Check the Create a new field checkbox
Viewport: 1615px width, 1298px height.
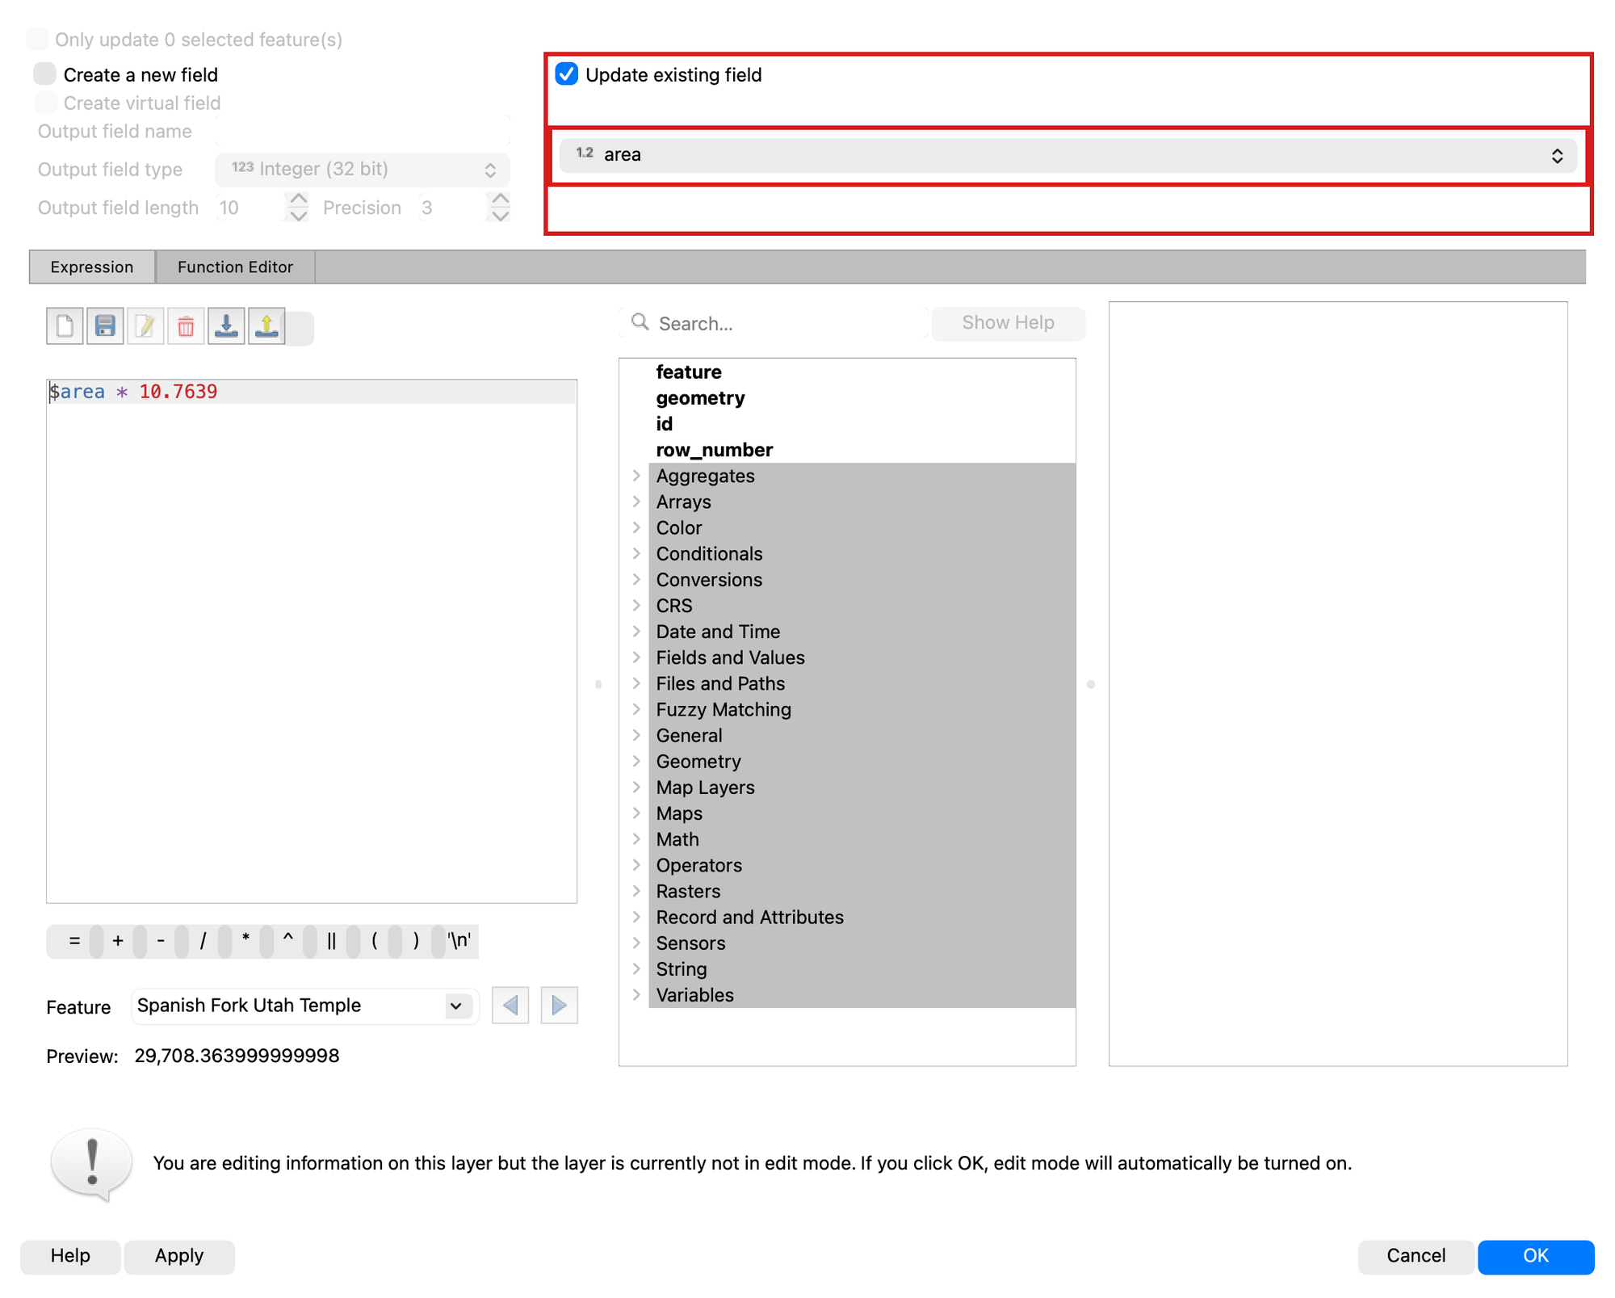[45, 74]
